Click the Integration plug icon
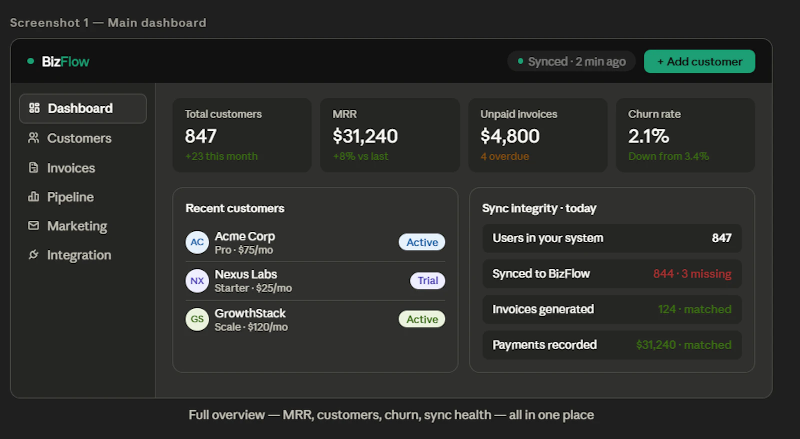This screenshot has height=439, width=800. click(33, 255)
